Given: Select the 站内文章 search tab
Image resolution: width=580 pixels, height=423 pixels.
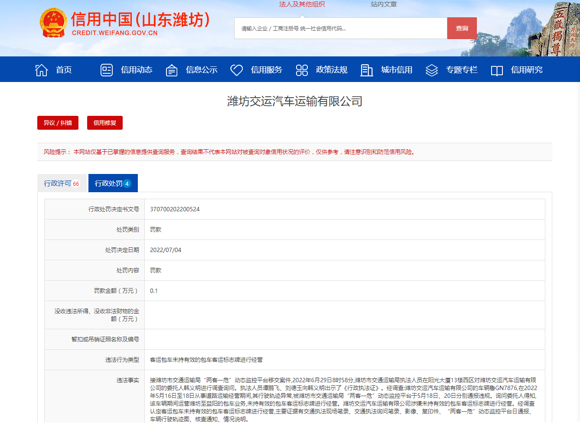Looking at the screenshot, I should [384, 4].
